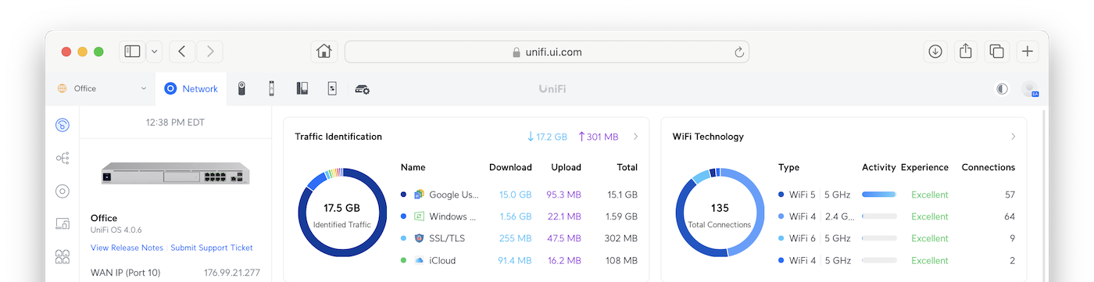This screenshot has height=282, width=1094.
Task: Go back to the previous page
Action: click(x=182, y=52)
